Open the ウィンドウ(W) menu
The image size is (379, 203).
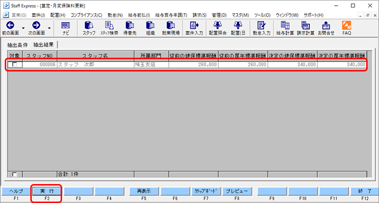click(x=287, y=15)
